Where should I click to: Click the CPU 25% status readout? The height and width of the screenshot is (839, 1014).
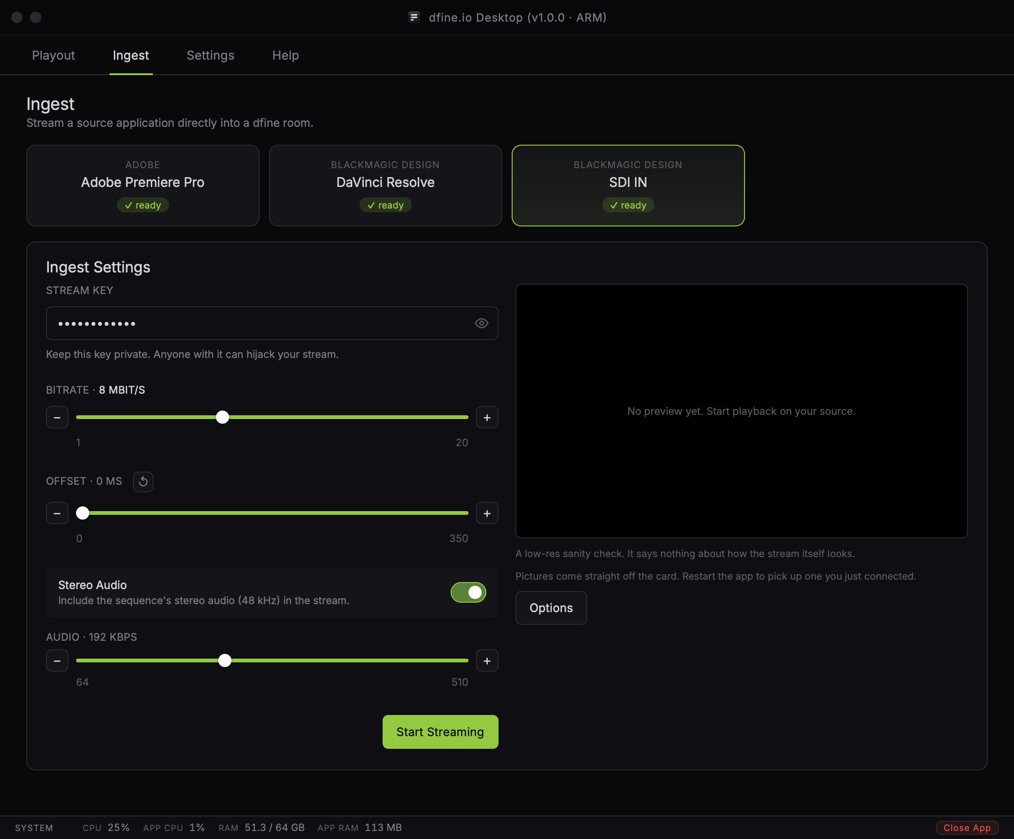pyautogui.click(x=106, y=827)
